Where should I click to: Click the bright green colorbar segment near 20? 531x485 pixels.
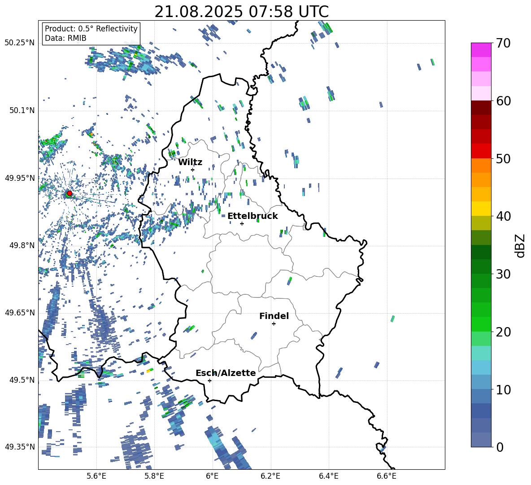click(x=481, y=324)
